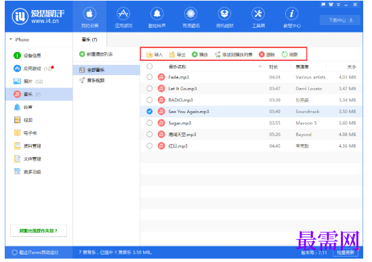
Task: Open the 刷机越狱 flash/jailbreak box icon
Action: coord(224,14)
